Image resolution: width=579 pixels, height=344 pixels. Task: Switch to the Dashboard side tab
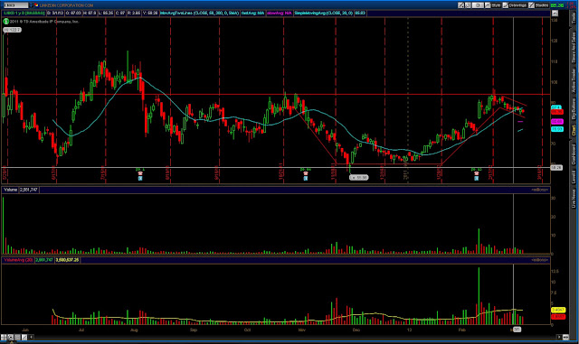[x=574, y=154]
